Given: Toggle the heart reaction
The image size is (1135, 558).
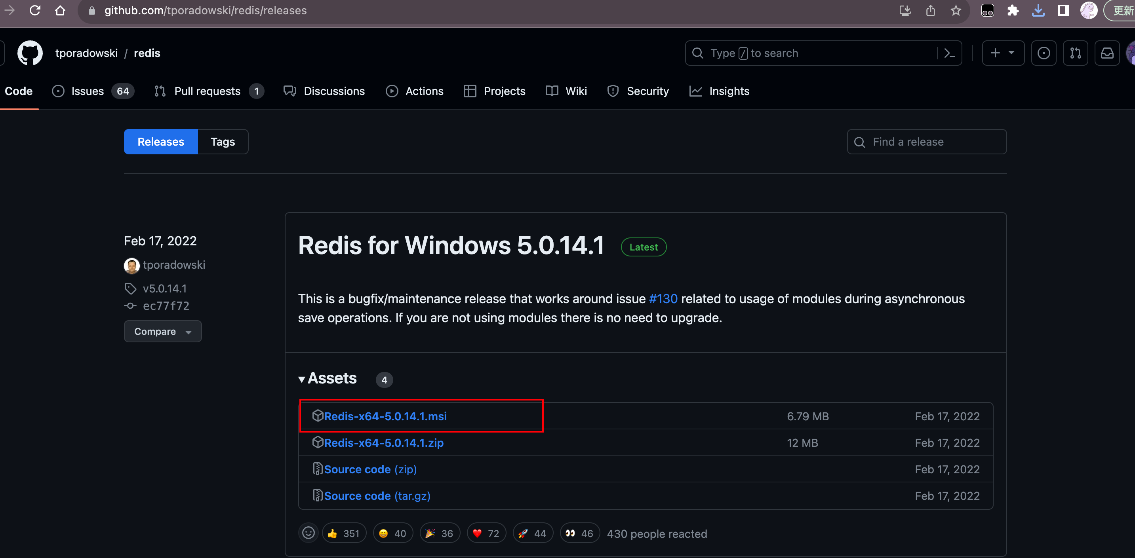Looking at the screenshot, I should click(486, 533).
